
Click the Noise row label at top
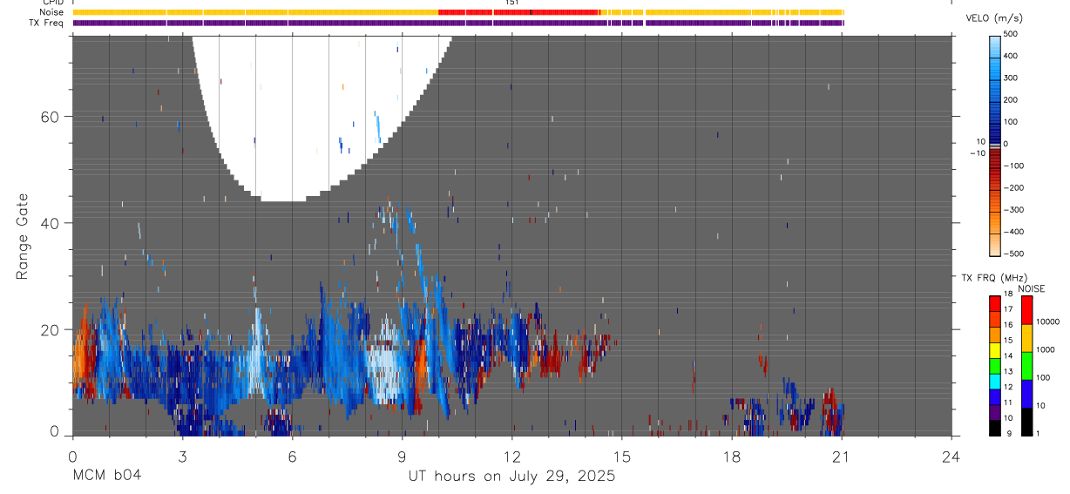pos(51,12)
